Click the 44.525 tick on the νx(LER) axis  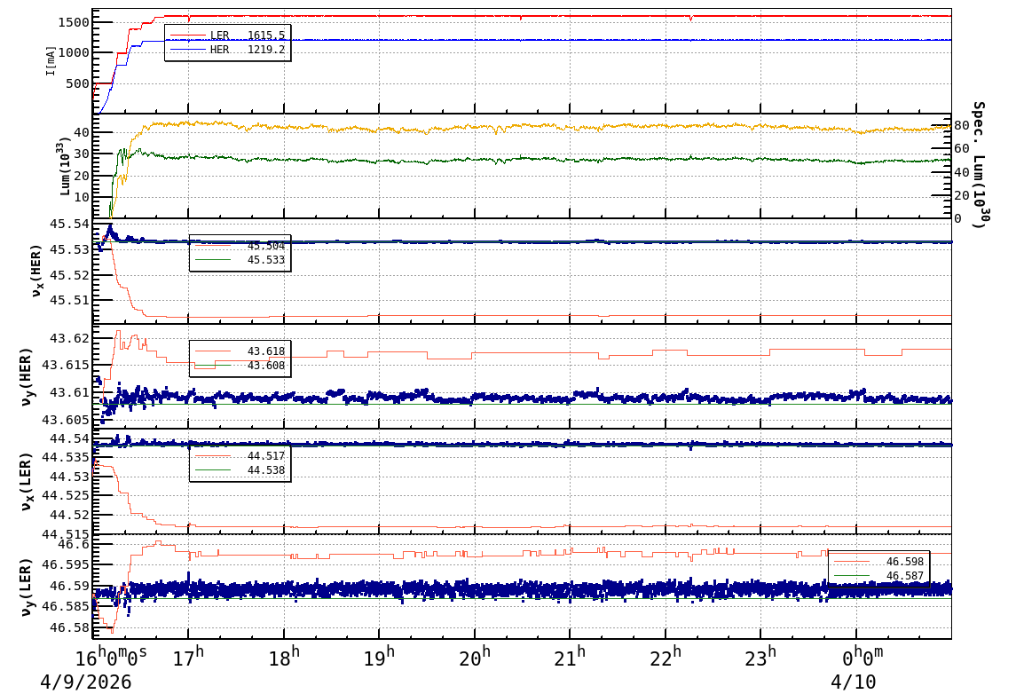click(x=66, y=495)
